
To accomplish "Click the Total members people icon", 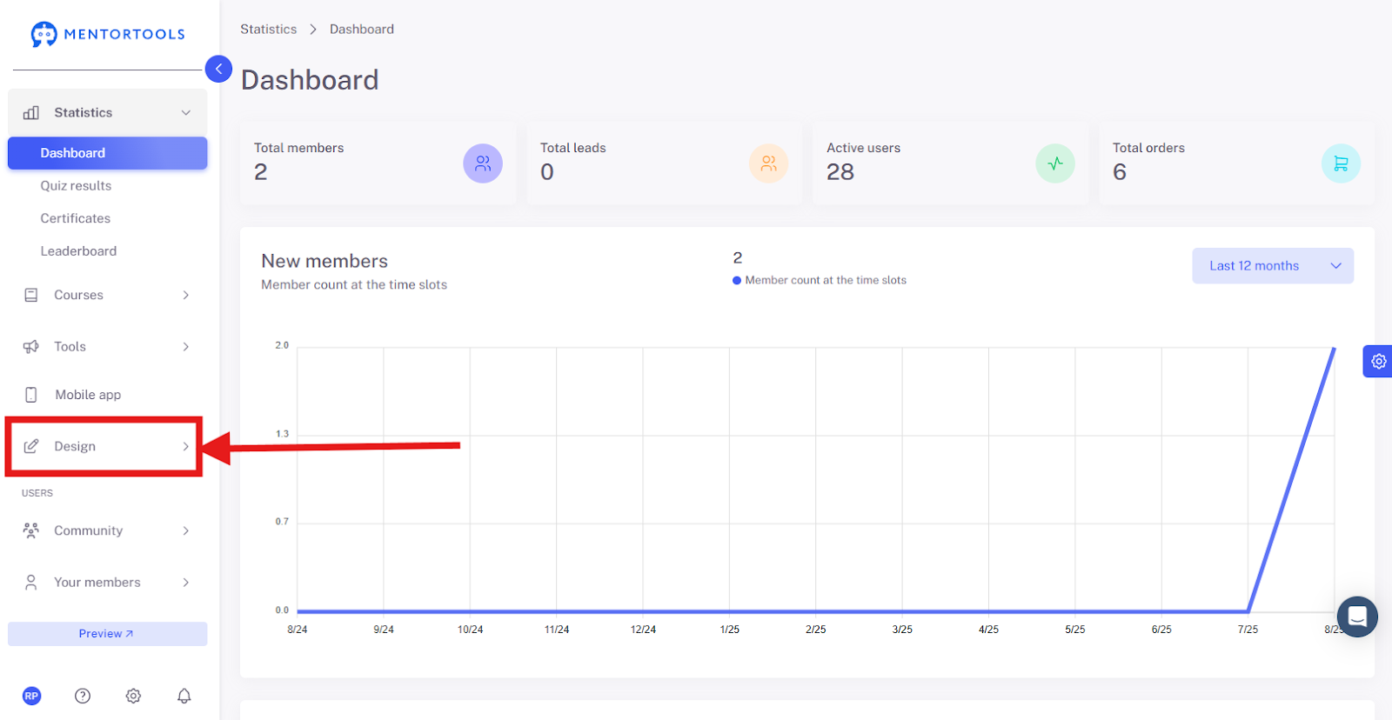I will pos(483,163).
